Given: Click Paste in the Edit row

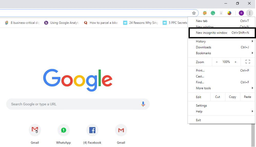Looking at the screenshot, I should pos(247,97).
